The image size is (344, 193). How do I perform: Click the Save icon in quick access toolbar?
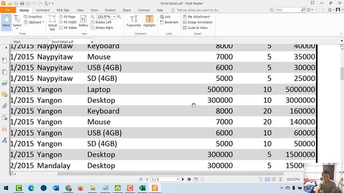16,4
